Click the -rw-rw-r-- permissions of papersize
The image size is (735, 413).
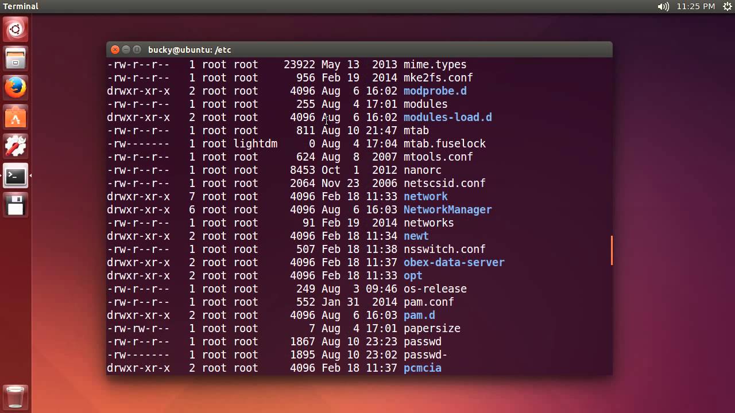click(138, 328)
